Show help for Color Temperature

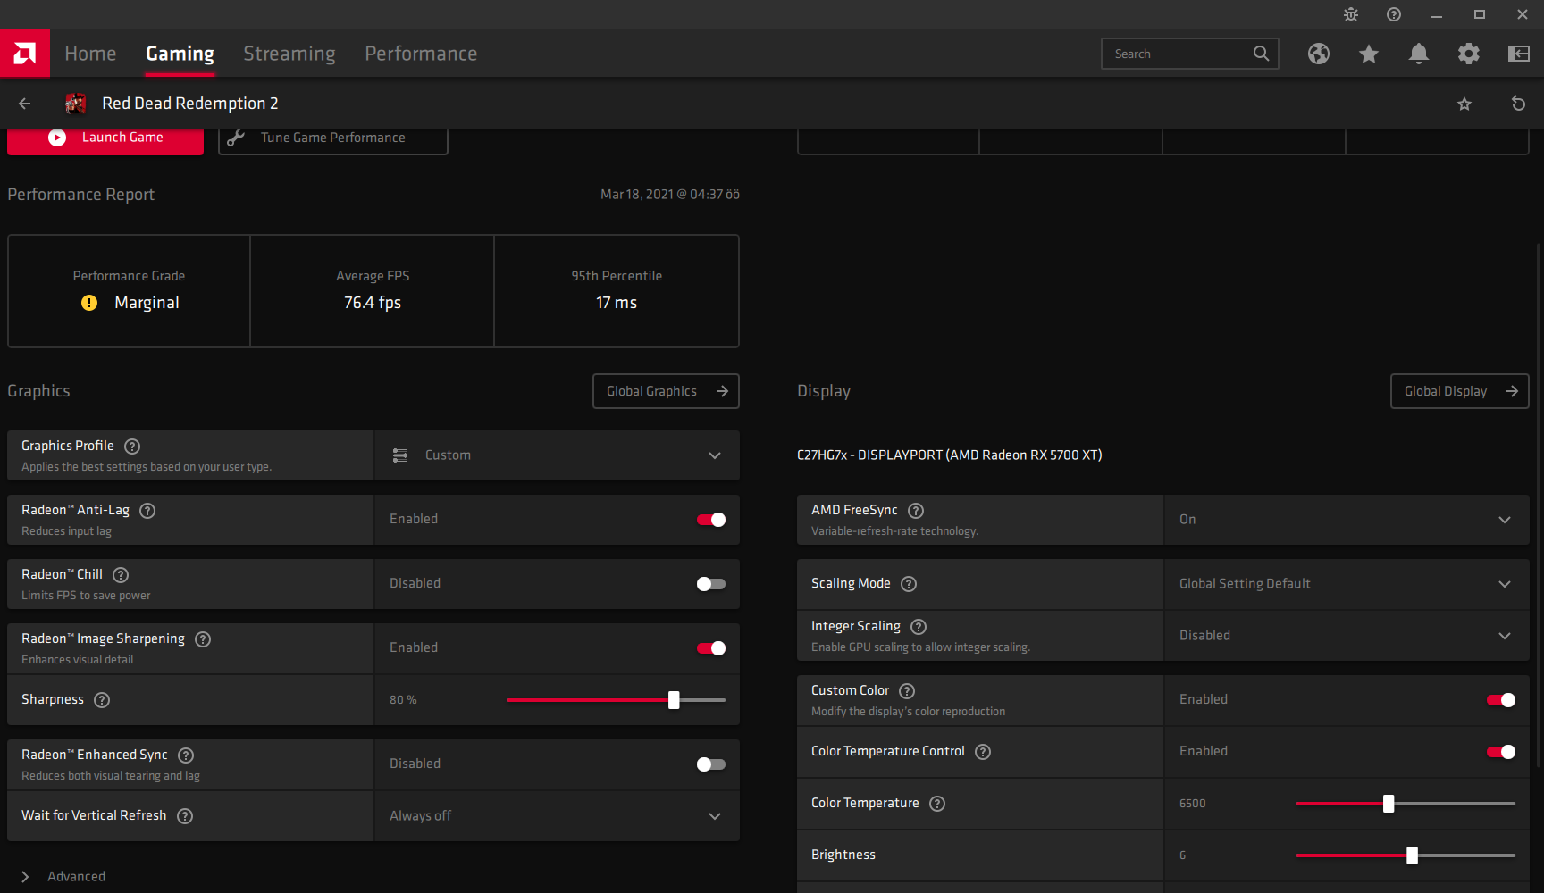pos(937,804)
